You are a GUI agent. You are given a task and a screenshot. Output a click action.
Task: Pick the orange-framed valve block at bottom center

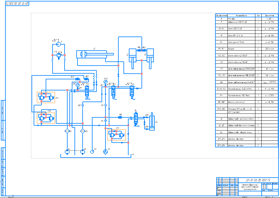[x=117, y=135]
